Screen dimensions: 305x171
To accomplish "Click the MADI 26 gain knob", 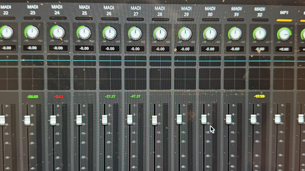I will [110, 33].
